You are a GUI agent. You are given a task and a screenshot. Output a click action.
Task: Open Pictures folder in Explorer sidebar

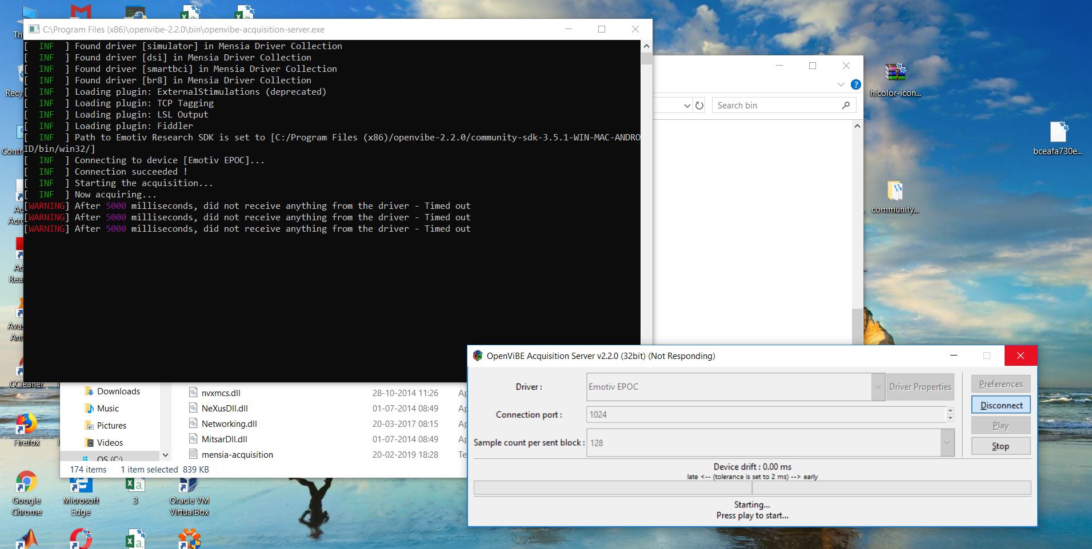pyautogui.click(x=105, y=425)
